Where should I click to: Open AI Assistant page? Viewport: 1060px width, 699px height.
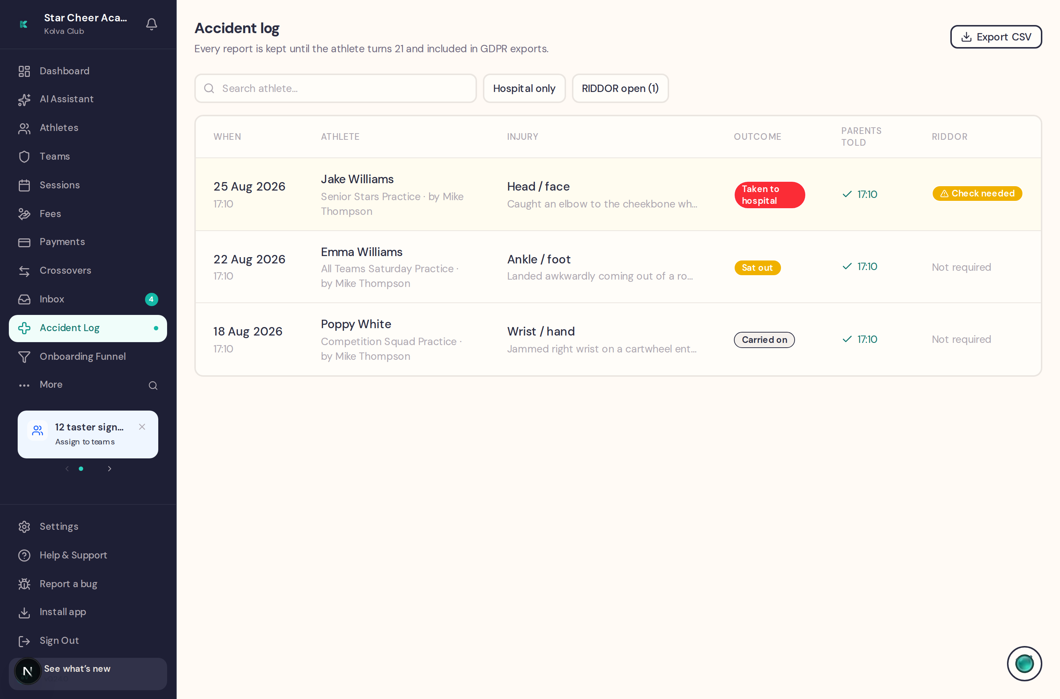(x=88, y=99)
